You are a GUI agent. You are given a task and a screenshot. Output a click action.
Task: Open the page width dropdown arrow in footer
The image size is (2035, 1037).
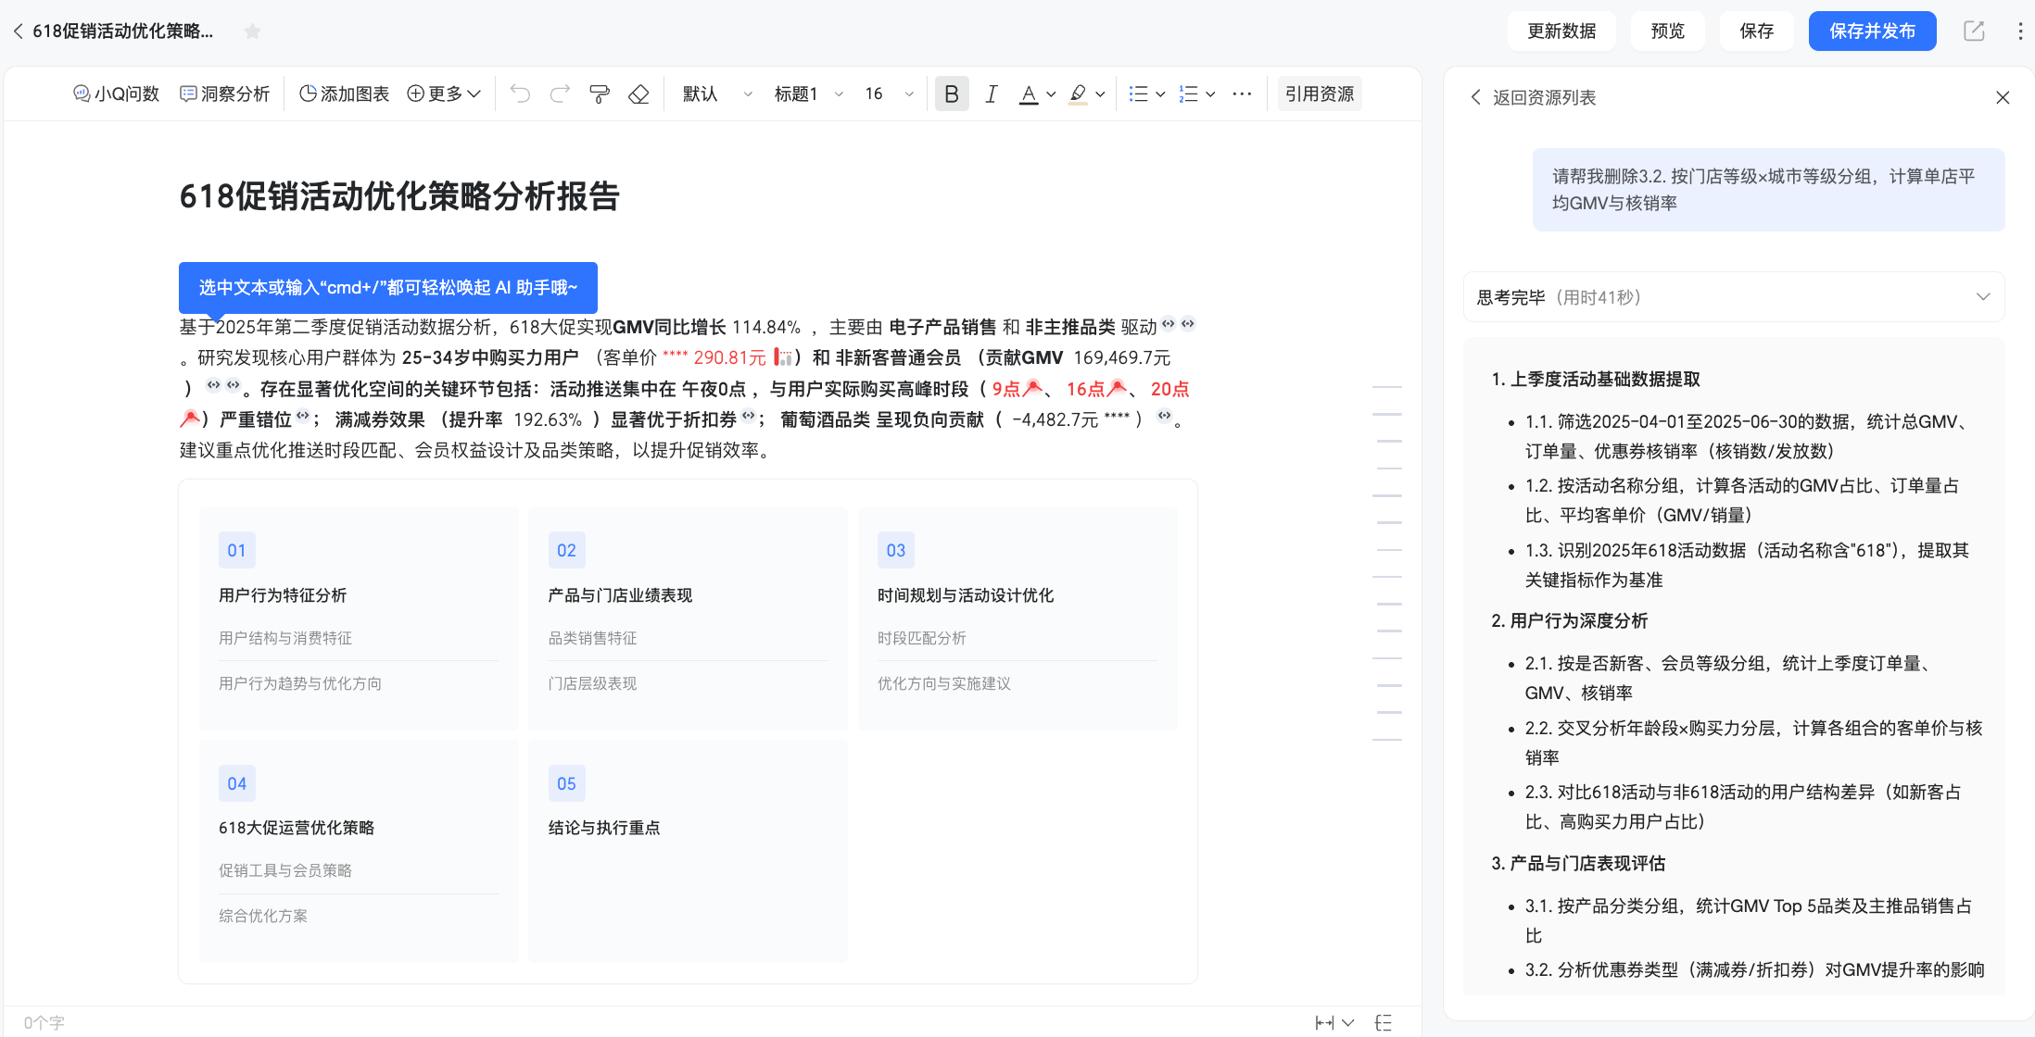(x=1348, y=1022)
